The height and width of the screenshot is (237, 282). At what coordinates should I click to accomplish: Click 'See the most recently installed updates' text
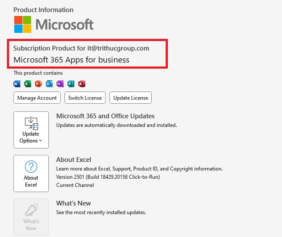click(x=101, y=213)
